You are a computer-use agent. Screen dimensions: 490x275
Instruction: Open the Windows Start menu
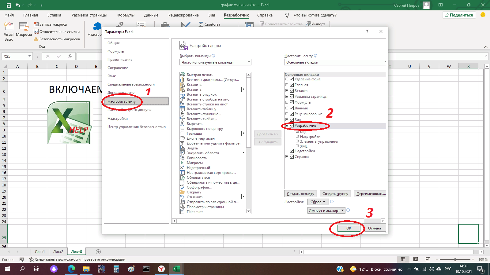(7, 269)
